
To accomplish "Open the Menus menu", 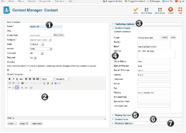I will pos(21,1).
